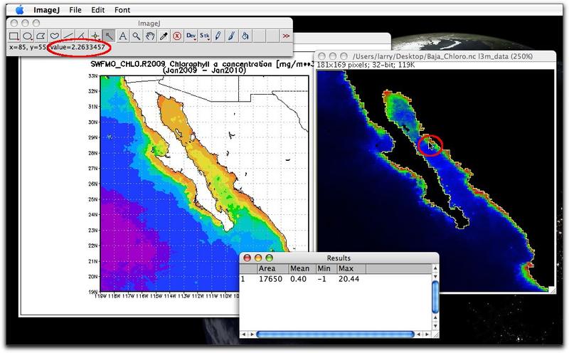Click the Results horizontal scrollbar thumb
Viewport: 569px width, 353px height.
point(335,334)
